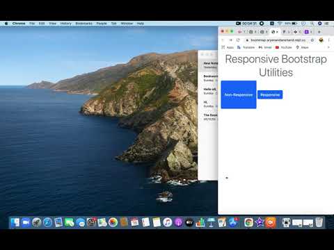Open Translate bookmark

[x=246, y=47]
